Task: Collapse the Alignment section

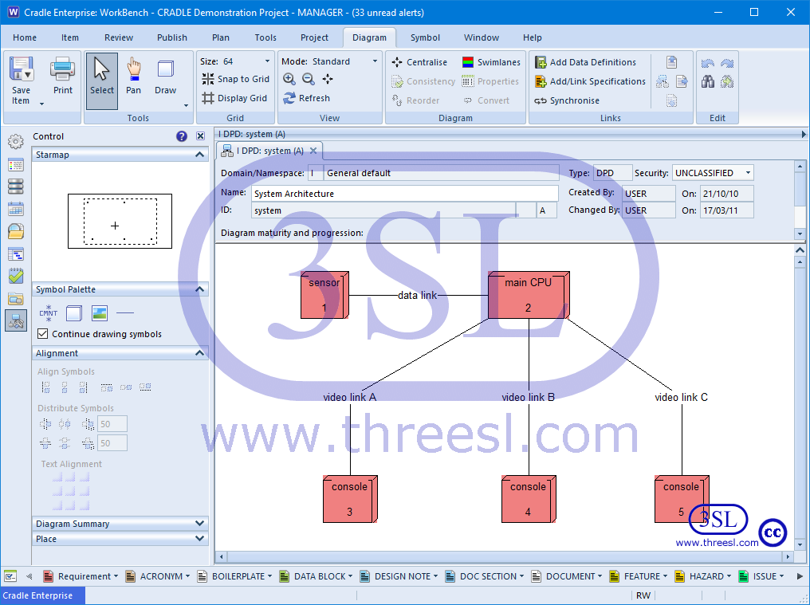Action: [200, 353]
